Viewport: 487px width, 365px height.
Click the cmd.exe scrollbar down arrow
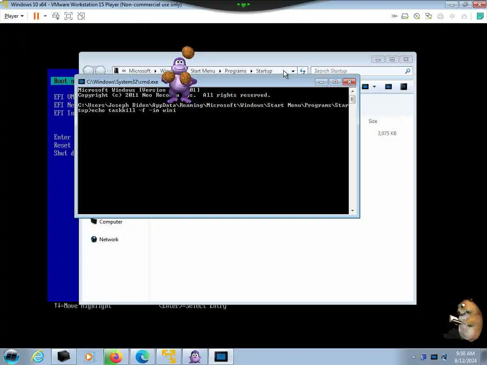tap(353, 211)
